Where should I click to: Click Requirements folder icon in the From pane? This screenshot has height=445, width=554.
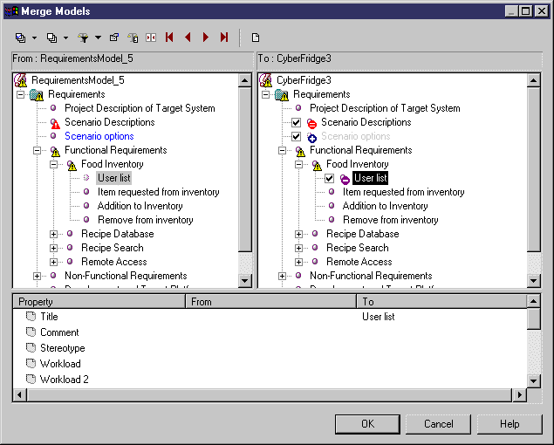(x=37, y=95)
